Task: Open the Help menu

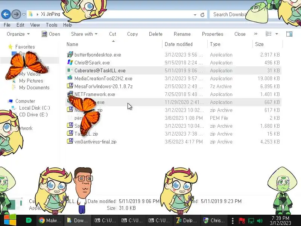Action: [x=68, y=25]
